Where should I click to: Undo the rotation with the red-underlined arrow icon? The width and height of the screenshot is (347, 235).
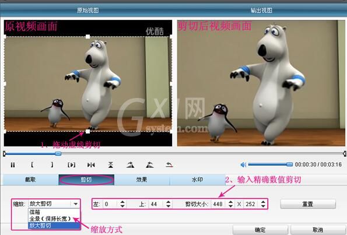click(x=169, y=165)
